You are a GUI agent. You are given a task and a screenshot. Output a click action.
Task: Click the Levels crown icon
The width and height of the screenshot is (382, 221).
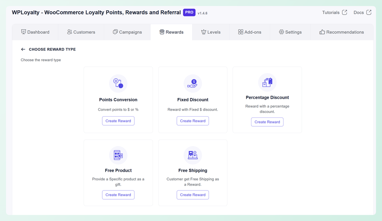click(203, 32)
